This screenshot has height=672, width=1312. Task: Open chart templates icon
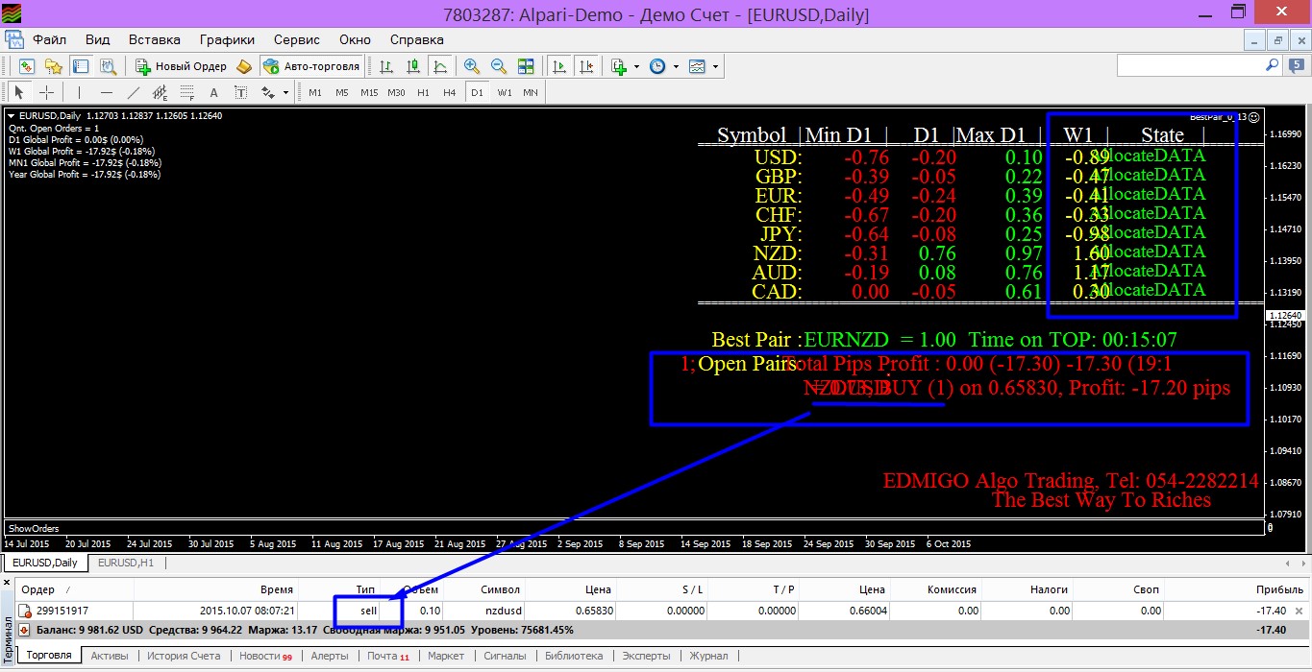pyautogui.click(x=697, y=66)
